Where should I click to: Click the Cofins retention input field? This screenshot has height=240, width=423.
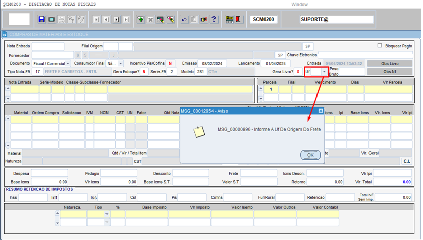(237, 198)
